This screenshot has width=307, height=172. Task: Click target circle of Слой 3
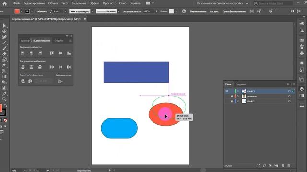click(x=289, y=91)
